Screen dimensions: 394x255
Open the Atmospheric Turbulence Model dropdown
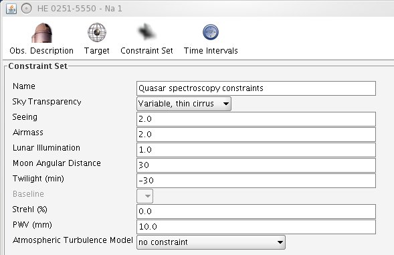tap(211, 242)
